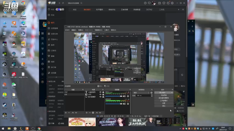Open the messages icon with the orange dot

point(168,3)
